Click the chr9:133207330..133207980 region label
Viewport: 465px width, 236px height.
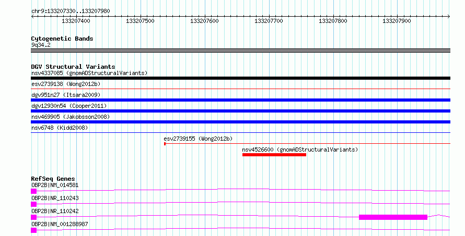[x=71, y=11]
